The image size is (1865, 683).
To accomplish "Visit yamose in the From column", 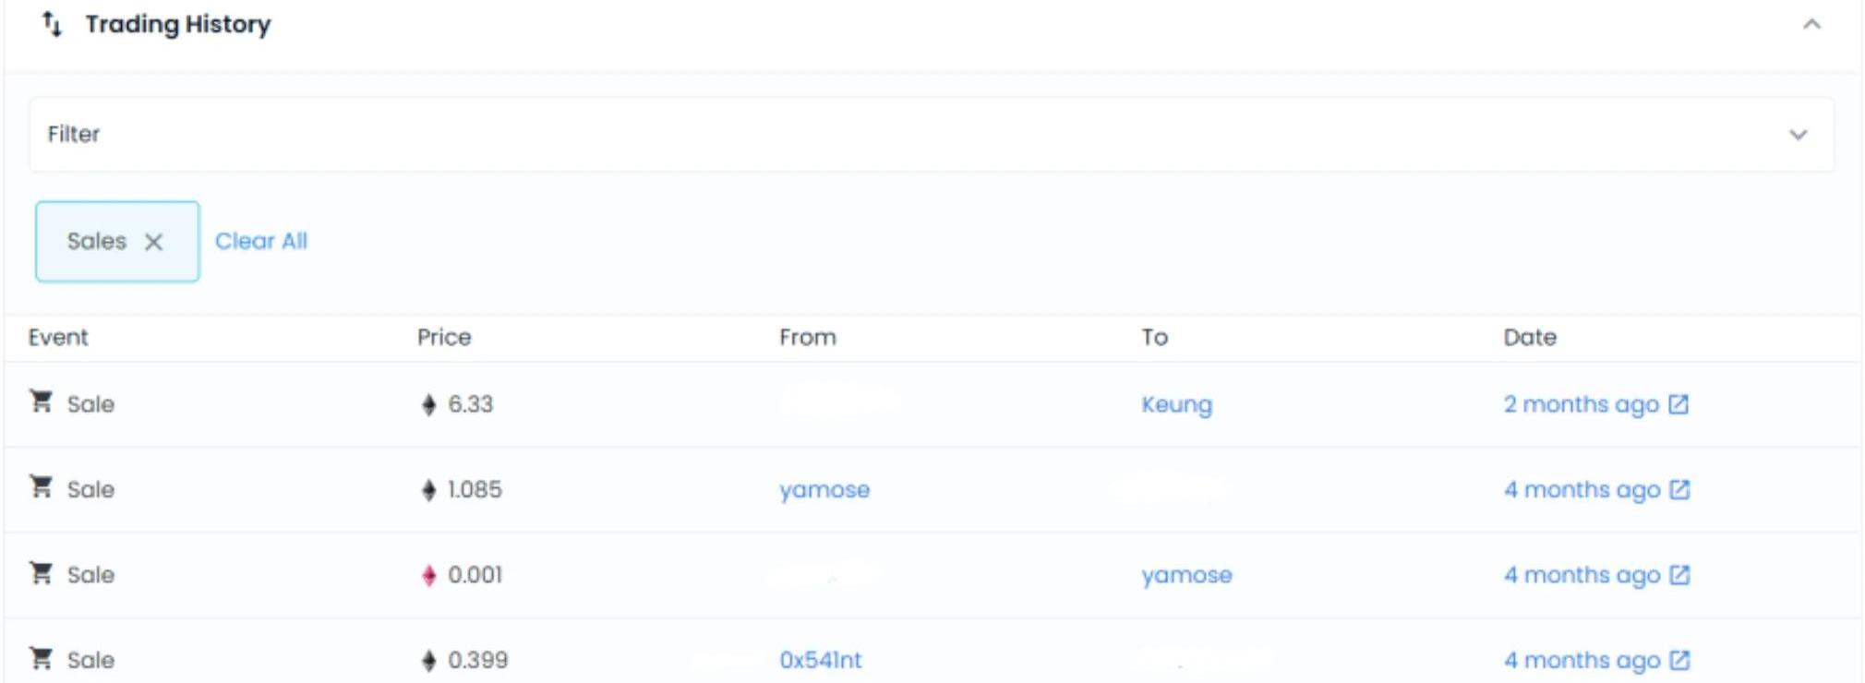I will click(824, 489).
